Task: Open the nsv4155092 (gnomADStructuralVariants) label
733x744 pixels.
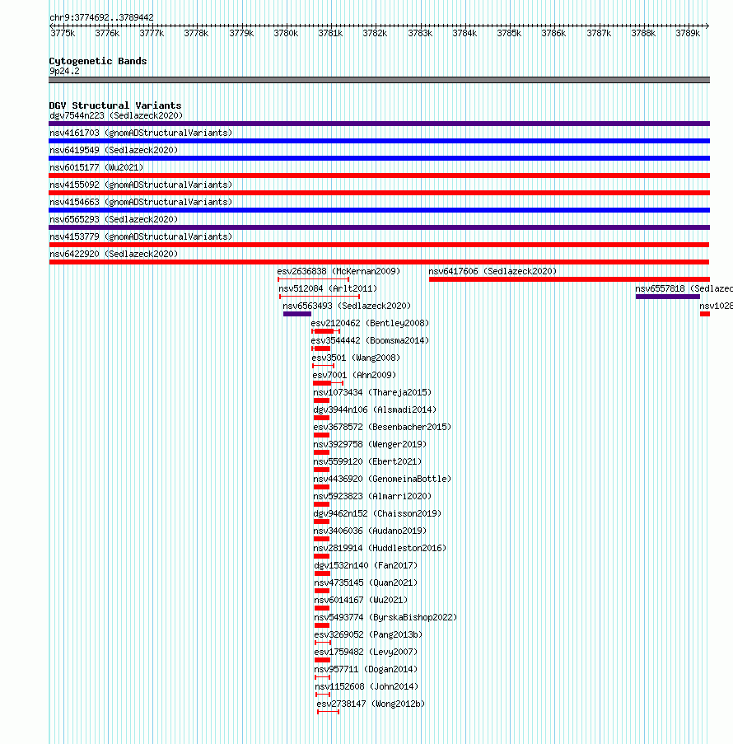Action: 141,185
